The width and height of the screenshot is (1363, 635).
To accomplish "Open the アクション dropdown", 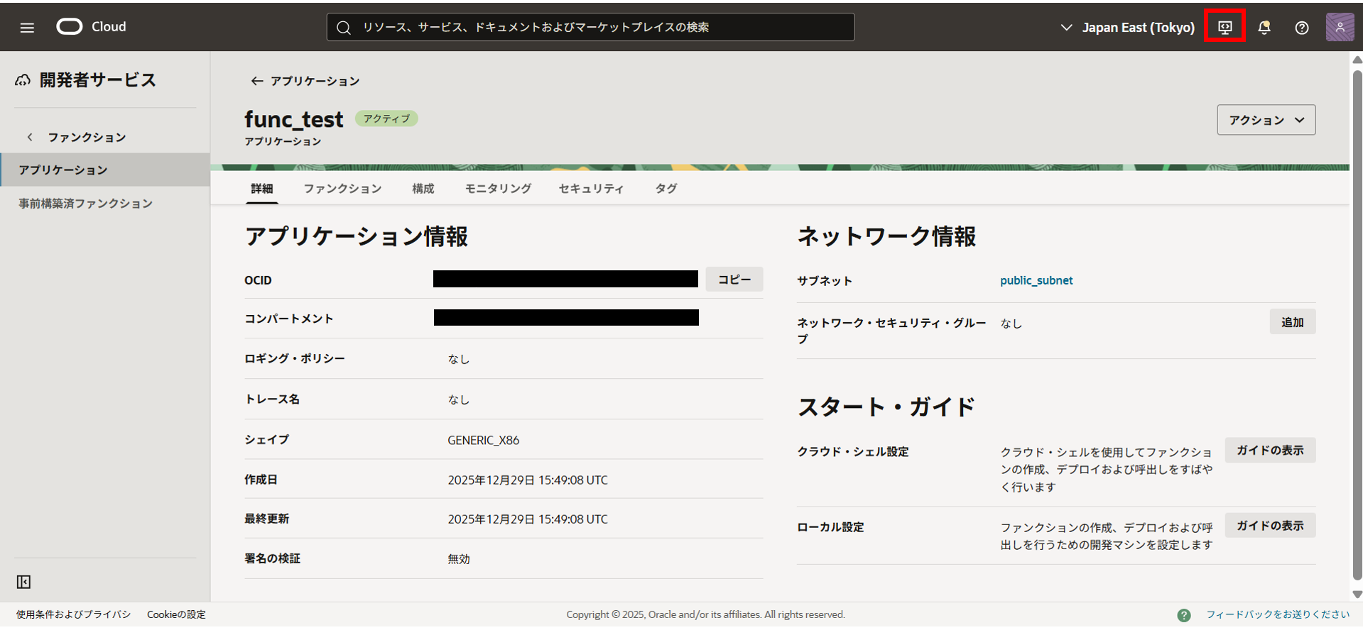I will coord(1266,120).
